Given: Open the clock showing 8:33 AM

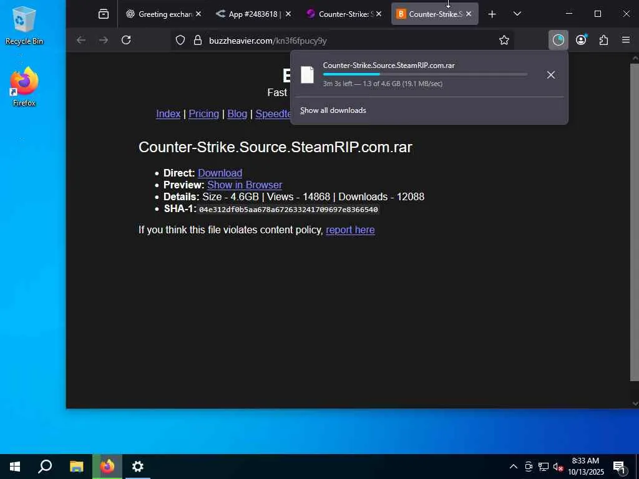Looking at the screenshot, I should point(586,467).
